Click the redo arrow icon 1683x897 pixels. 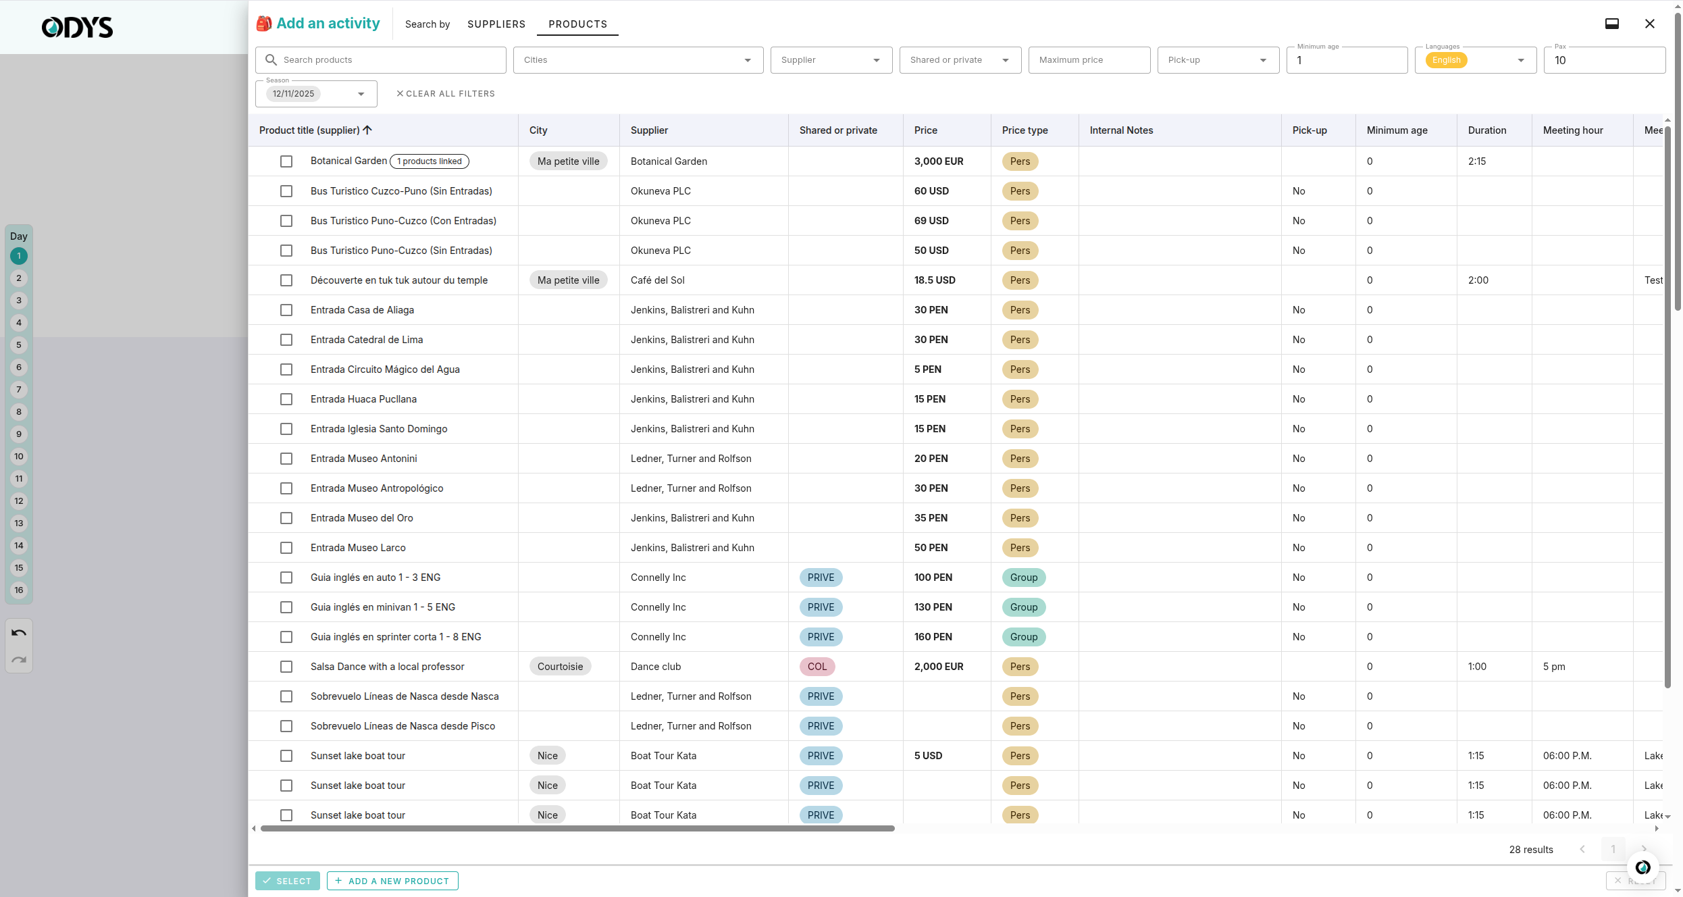pos(19,660)
